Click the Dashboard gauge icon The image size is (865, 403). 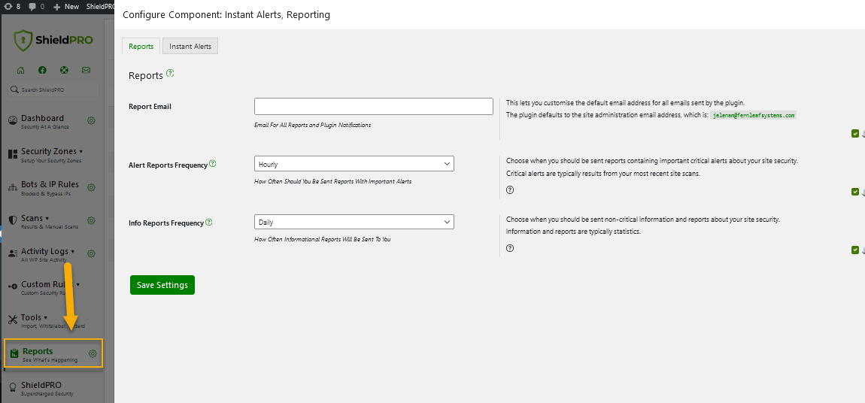13,121
